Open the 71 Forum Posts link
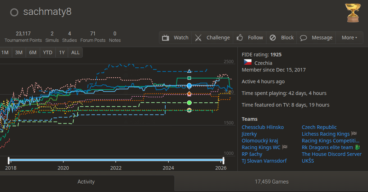Image resolution: width=368 pixels, height=192 pixels. click(93, 37)
